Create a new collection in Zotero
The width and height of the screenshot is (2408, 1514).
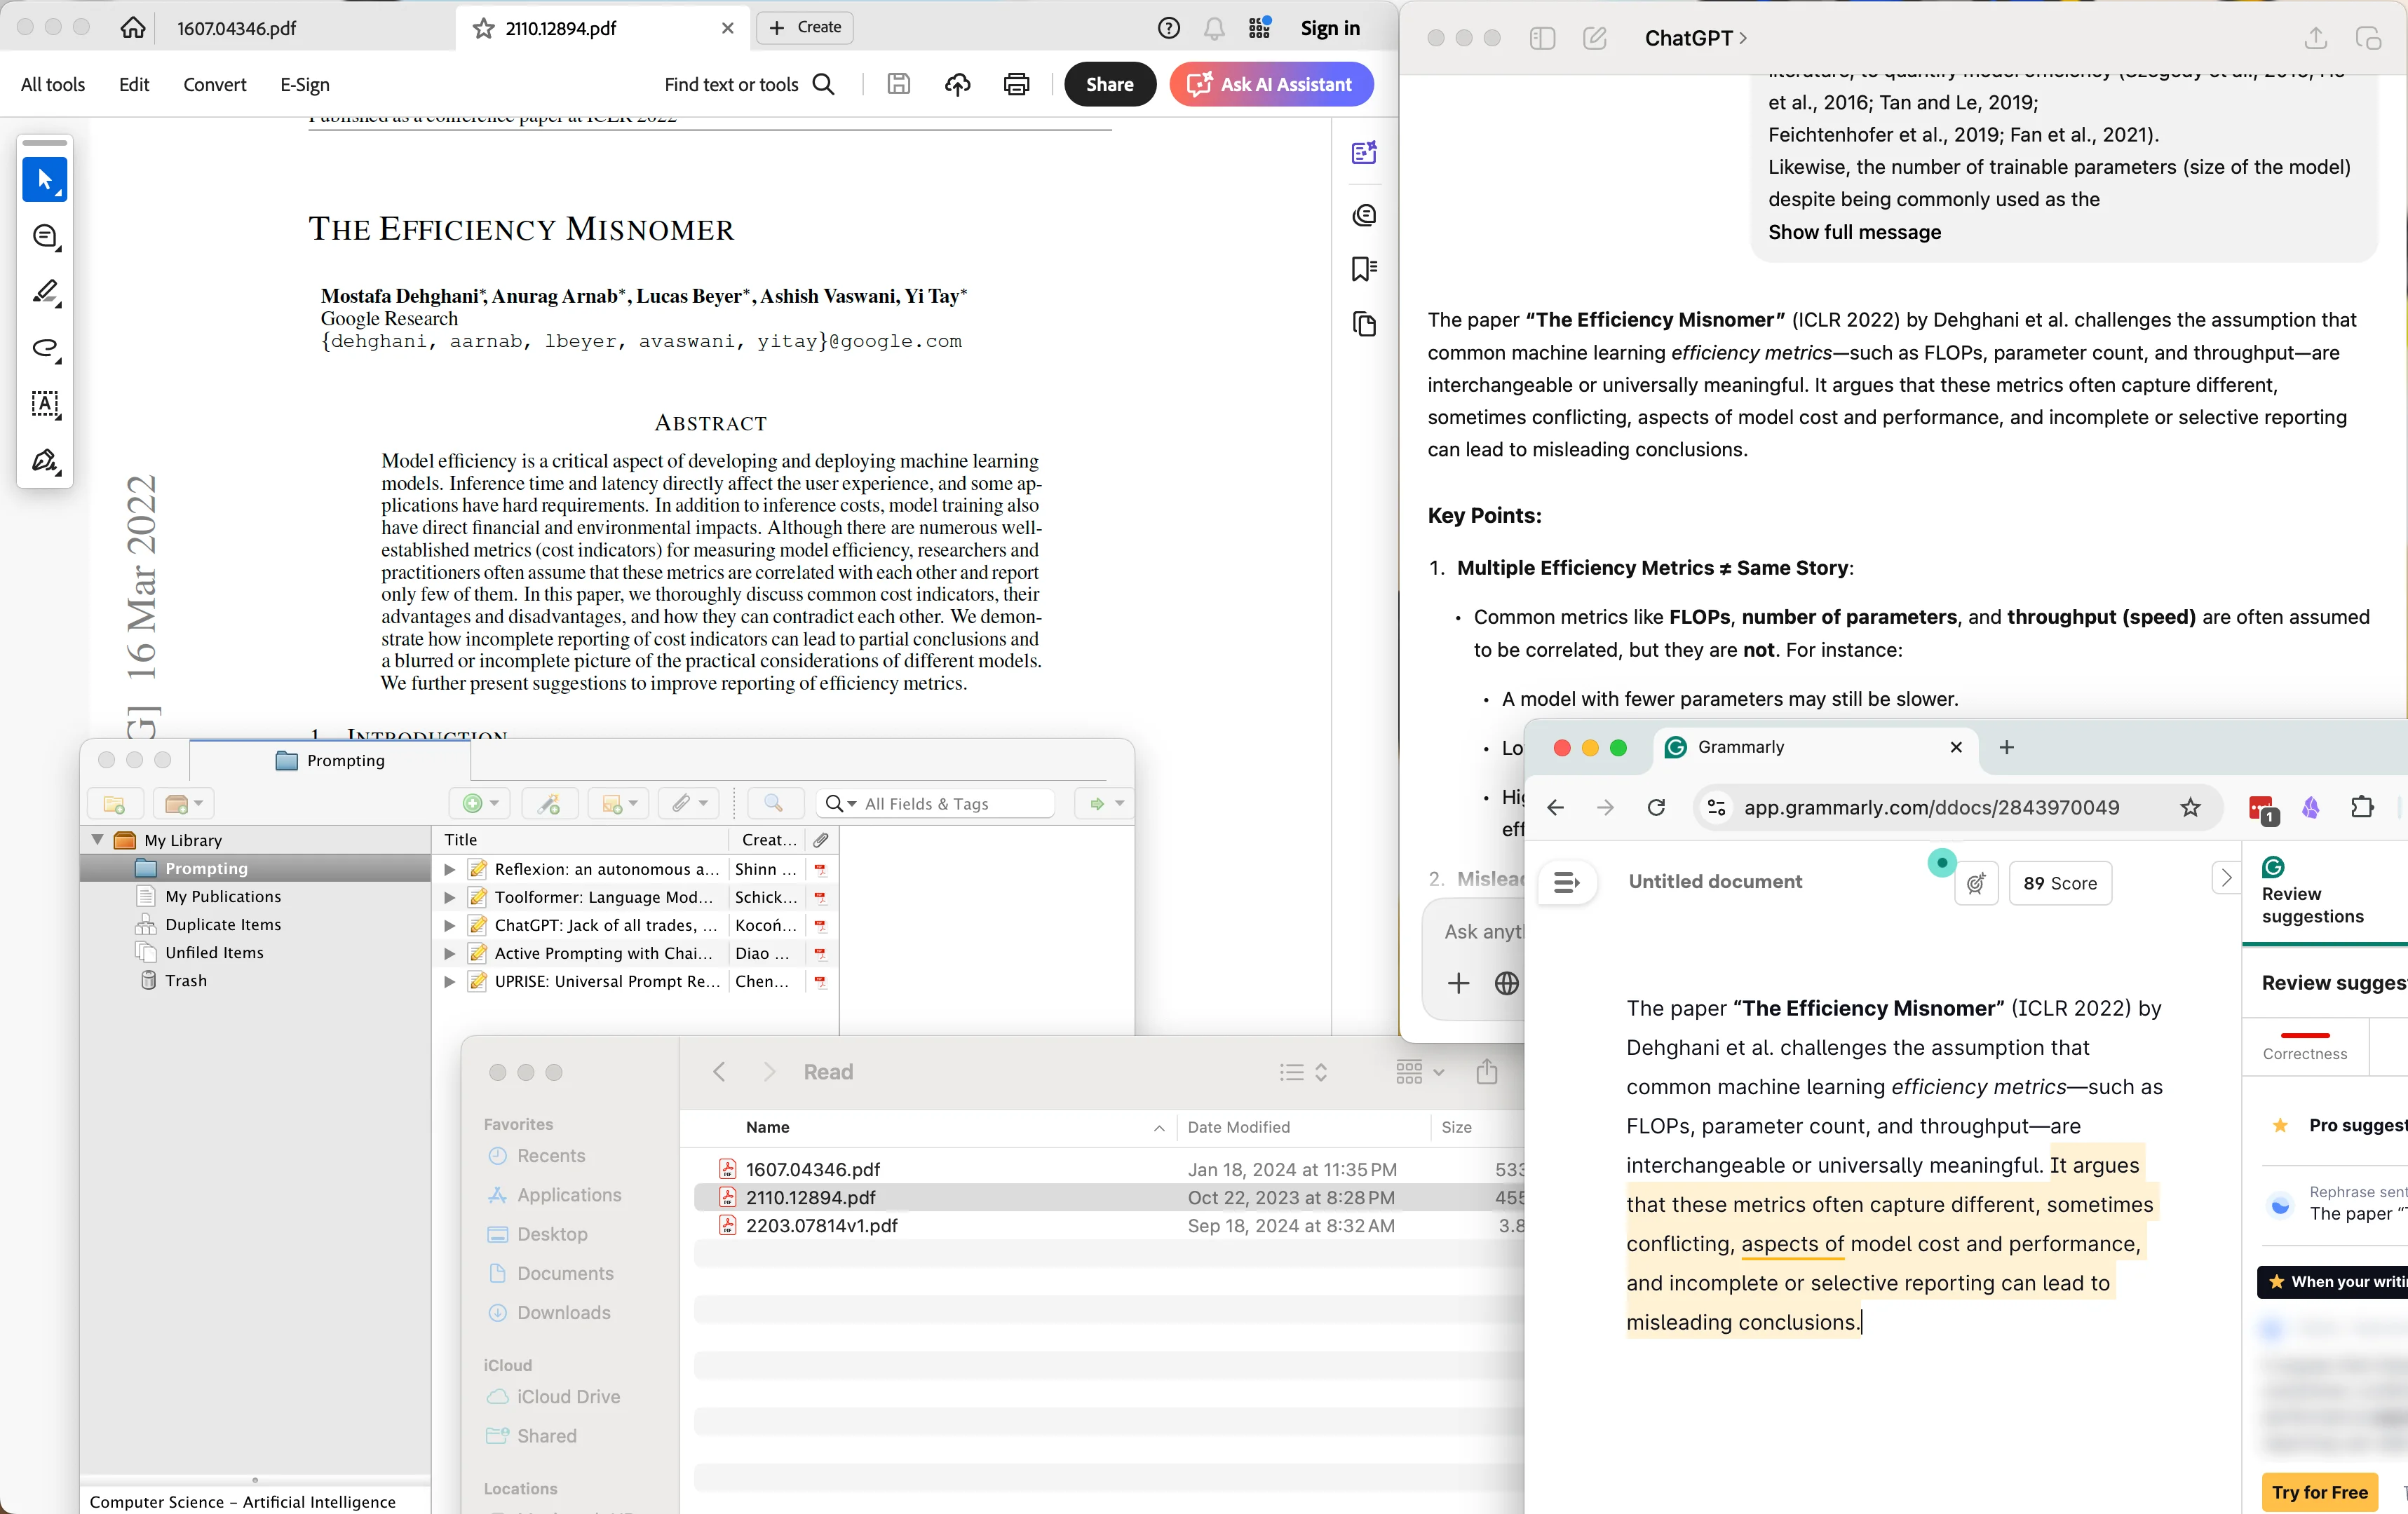115,803
